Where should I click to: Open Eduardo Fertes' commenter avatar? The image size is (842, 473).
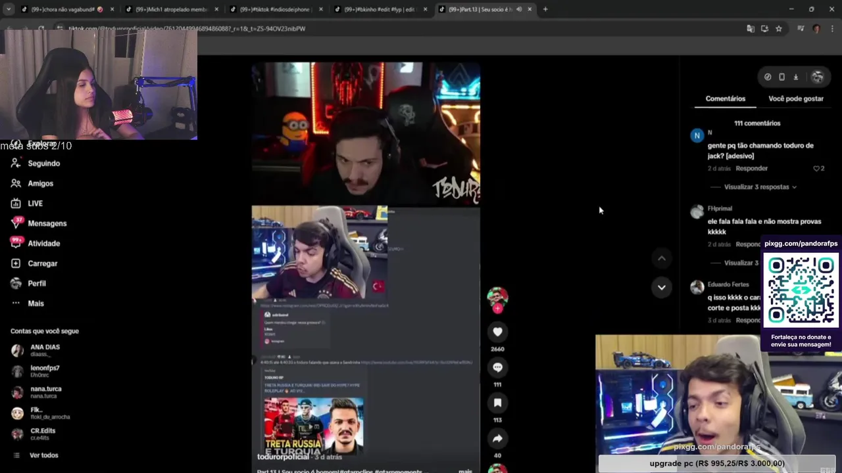coord(697,288)
